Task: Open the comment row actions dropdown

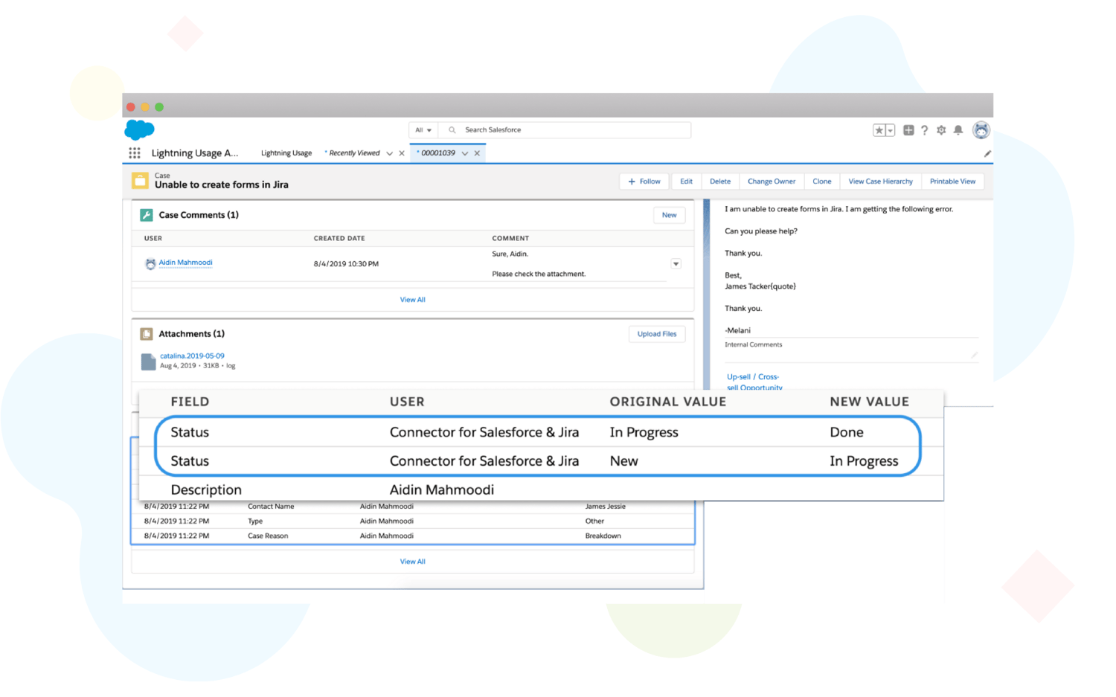Action: (676, 264)
